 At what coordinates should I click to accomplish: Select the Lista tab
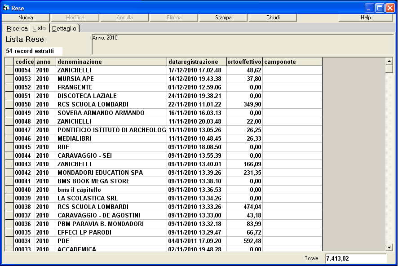[40, 28]
